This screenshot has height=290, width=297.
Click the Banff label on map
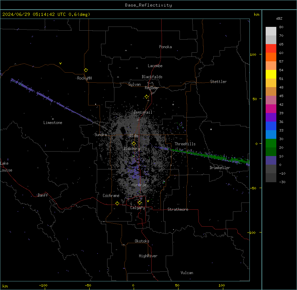43,195
